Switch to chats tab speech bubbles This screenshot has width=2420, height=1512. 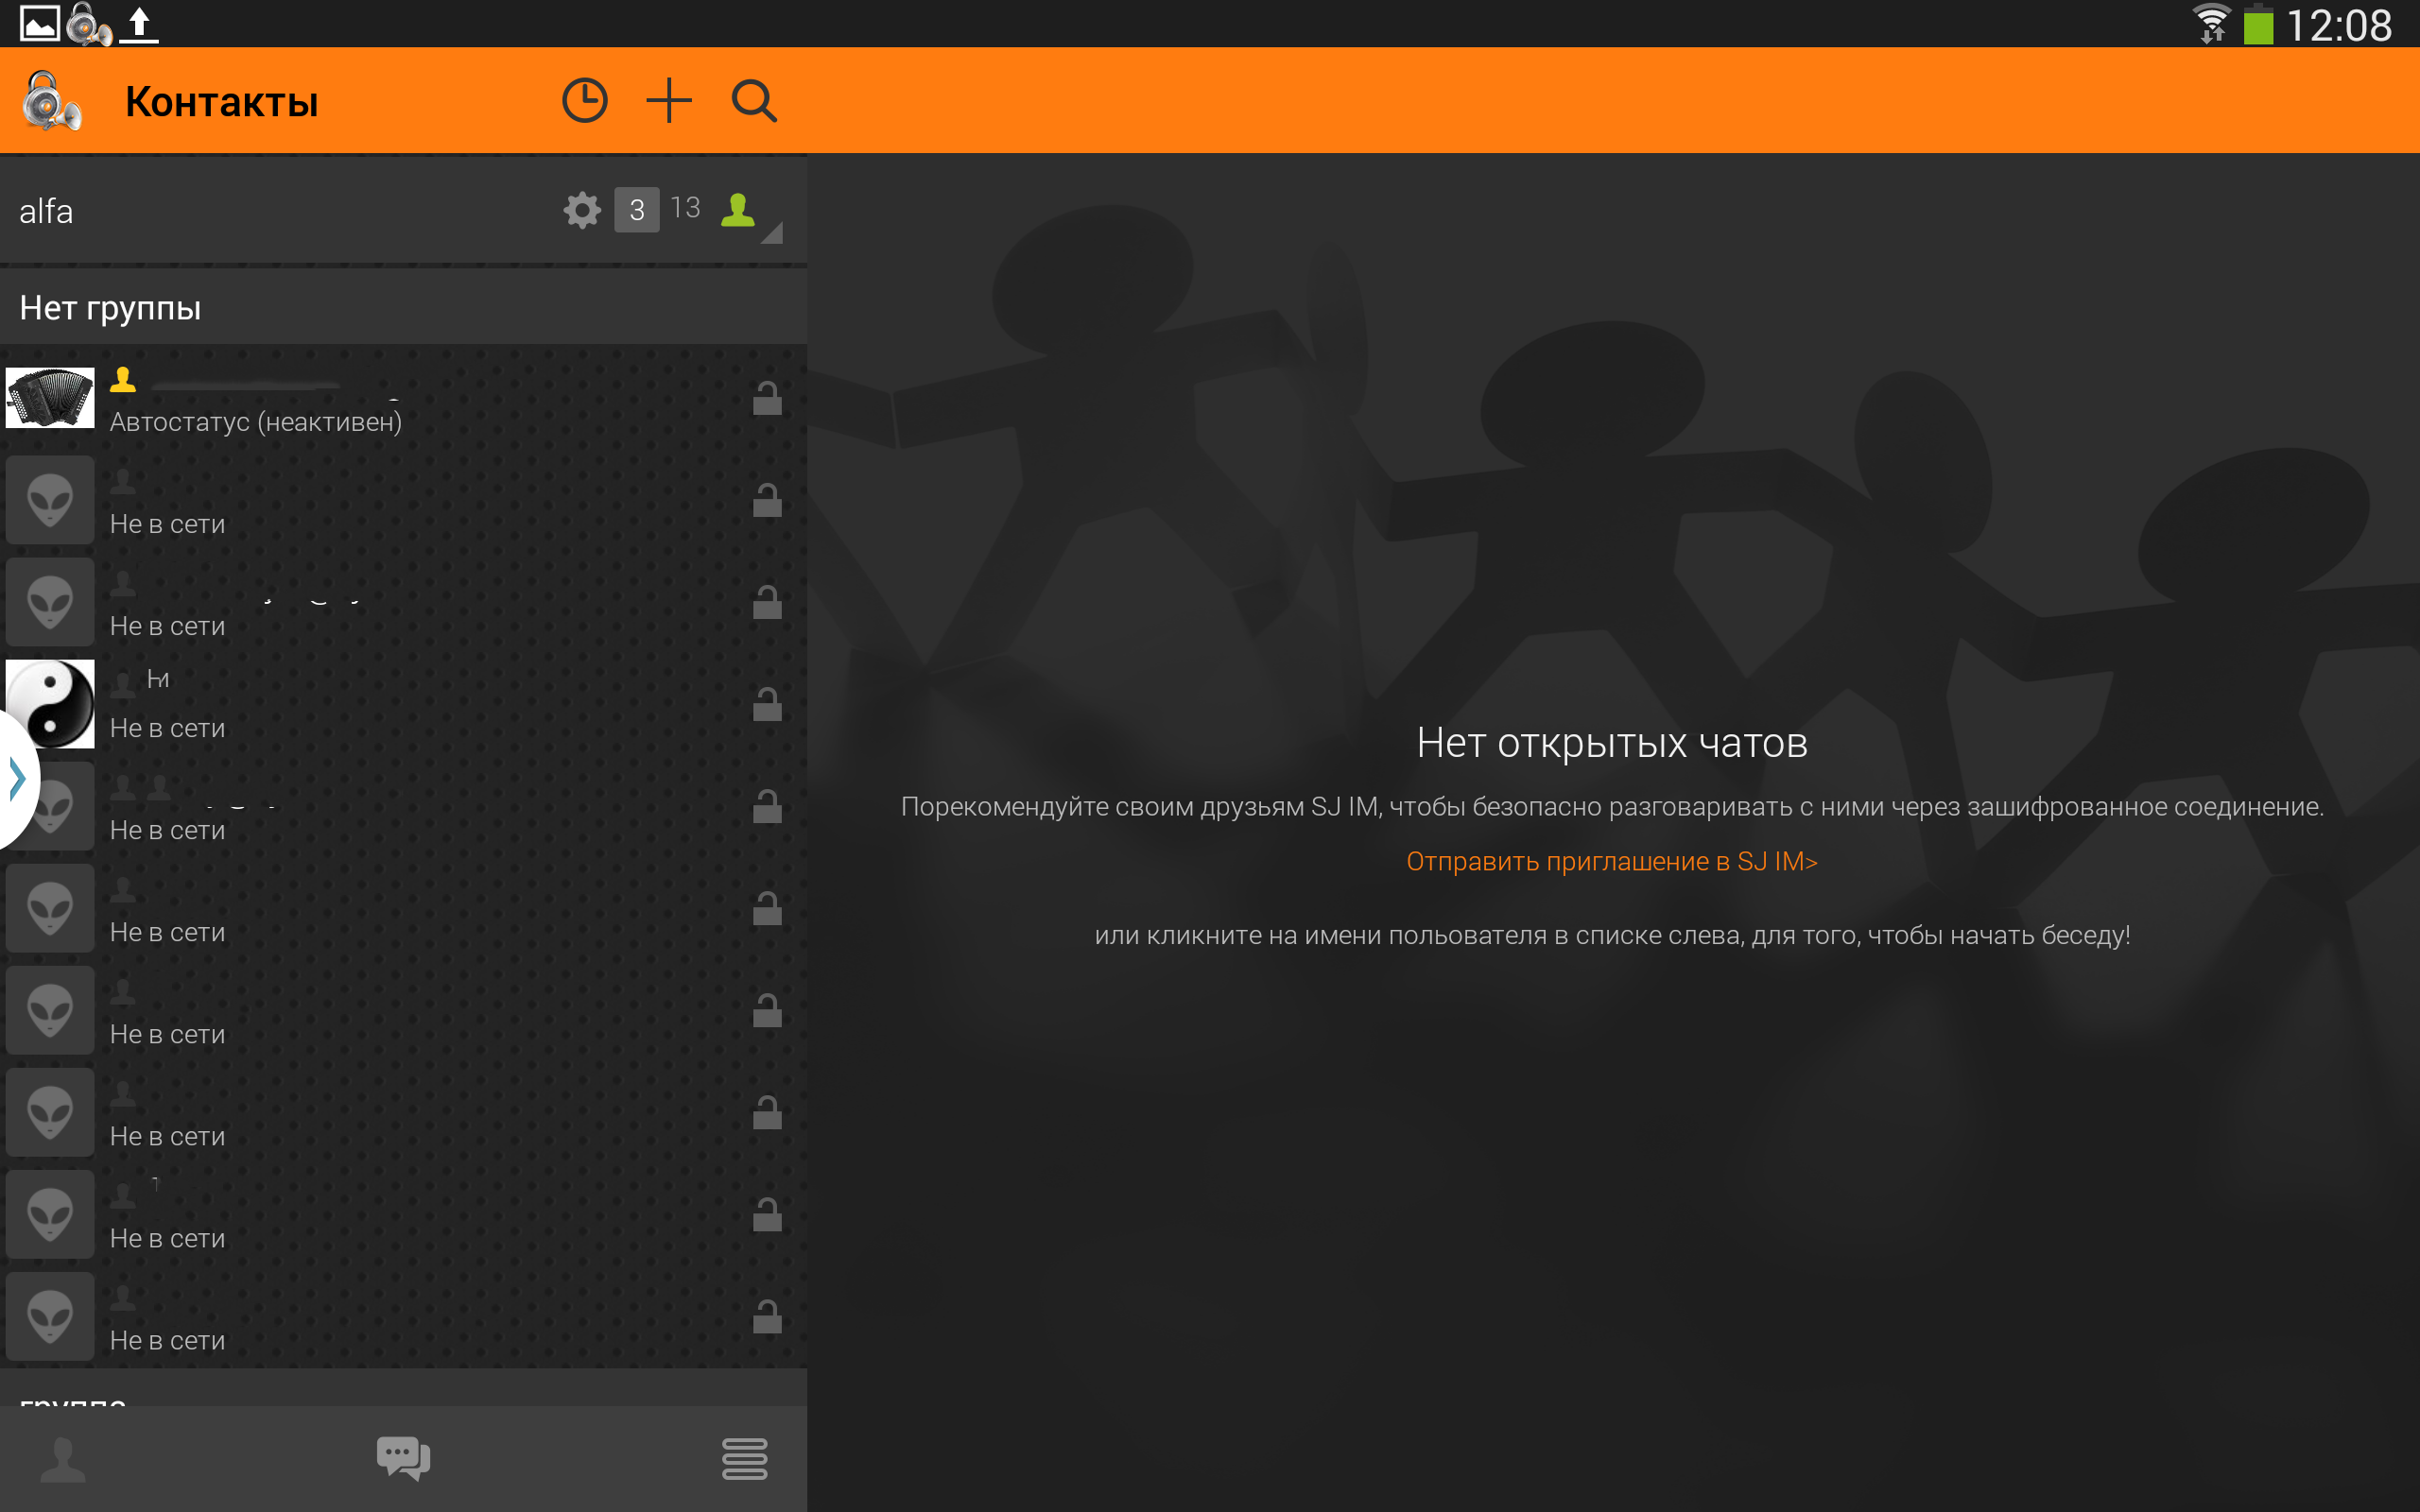coord(403,1458)
